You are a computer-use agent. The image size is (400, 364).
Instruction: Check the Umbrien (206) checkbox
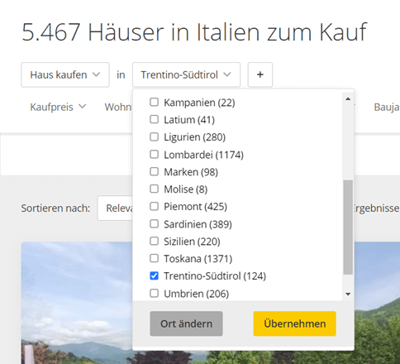point(154,293)
